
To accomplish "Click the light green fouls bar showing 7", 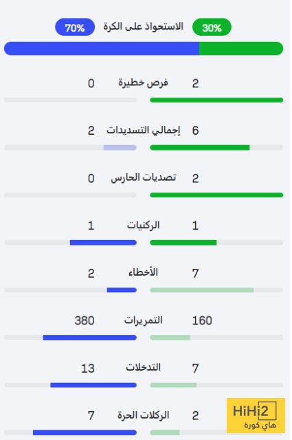I will [x=202, y=290].
